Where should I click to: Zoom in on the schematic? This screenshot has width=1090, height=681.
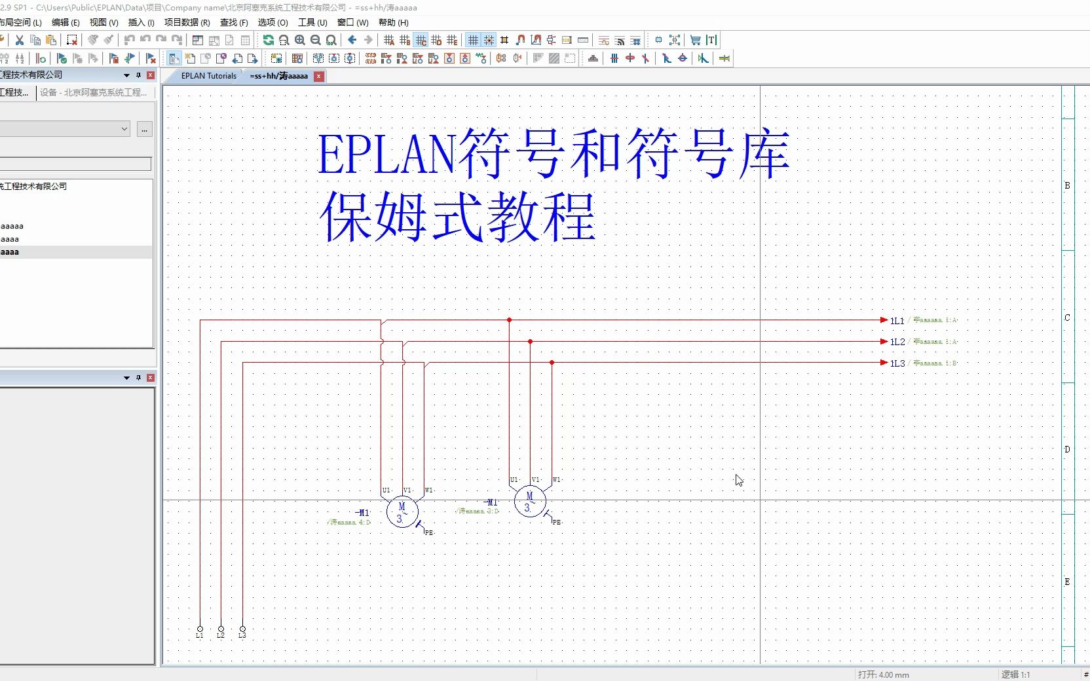click(299, 40)
